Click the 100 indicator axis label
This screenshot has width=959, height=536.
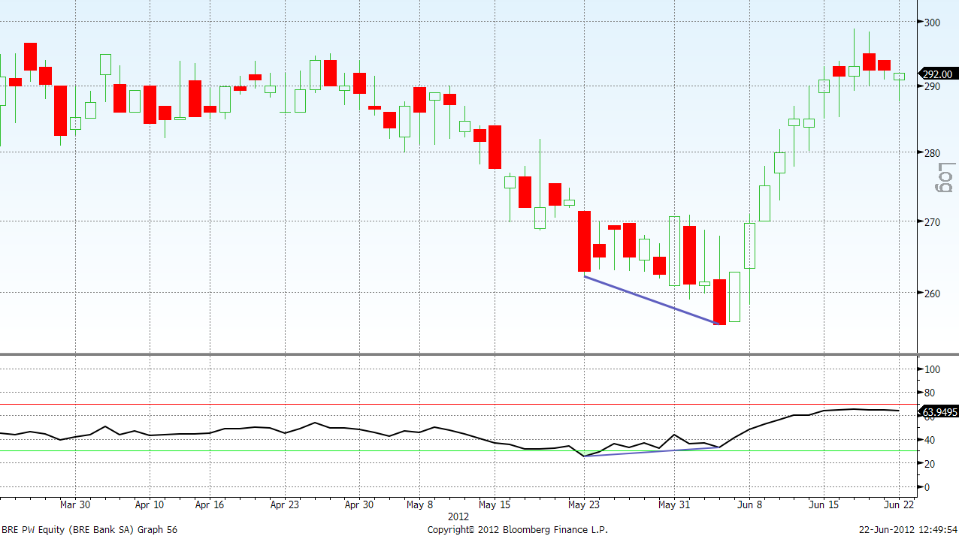pos(932,369)
